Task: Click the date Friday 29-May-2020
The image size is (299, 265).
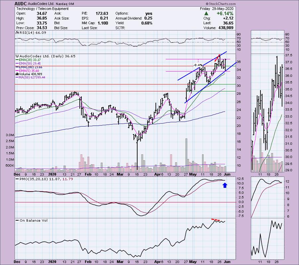Action: 217,9
